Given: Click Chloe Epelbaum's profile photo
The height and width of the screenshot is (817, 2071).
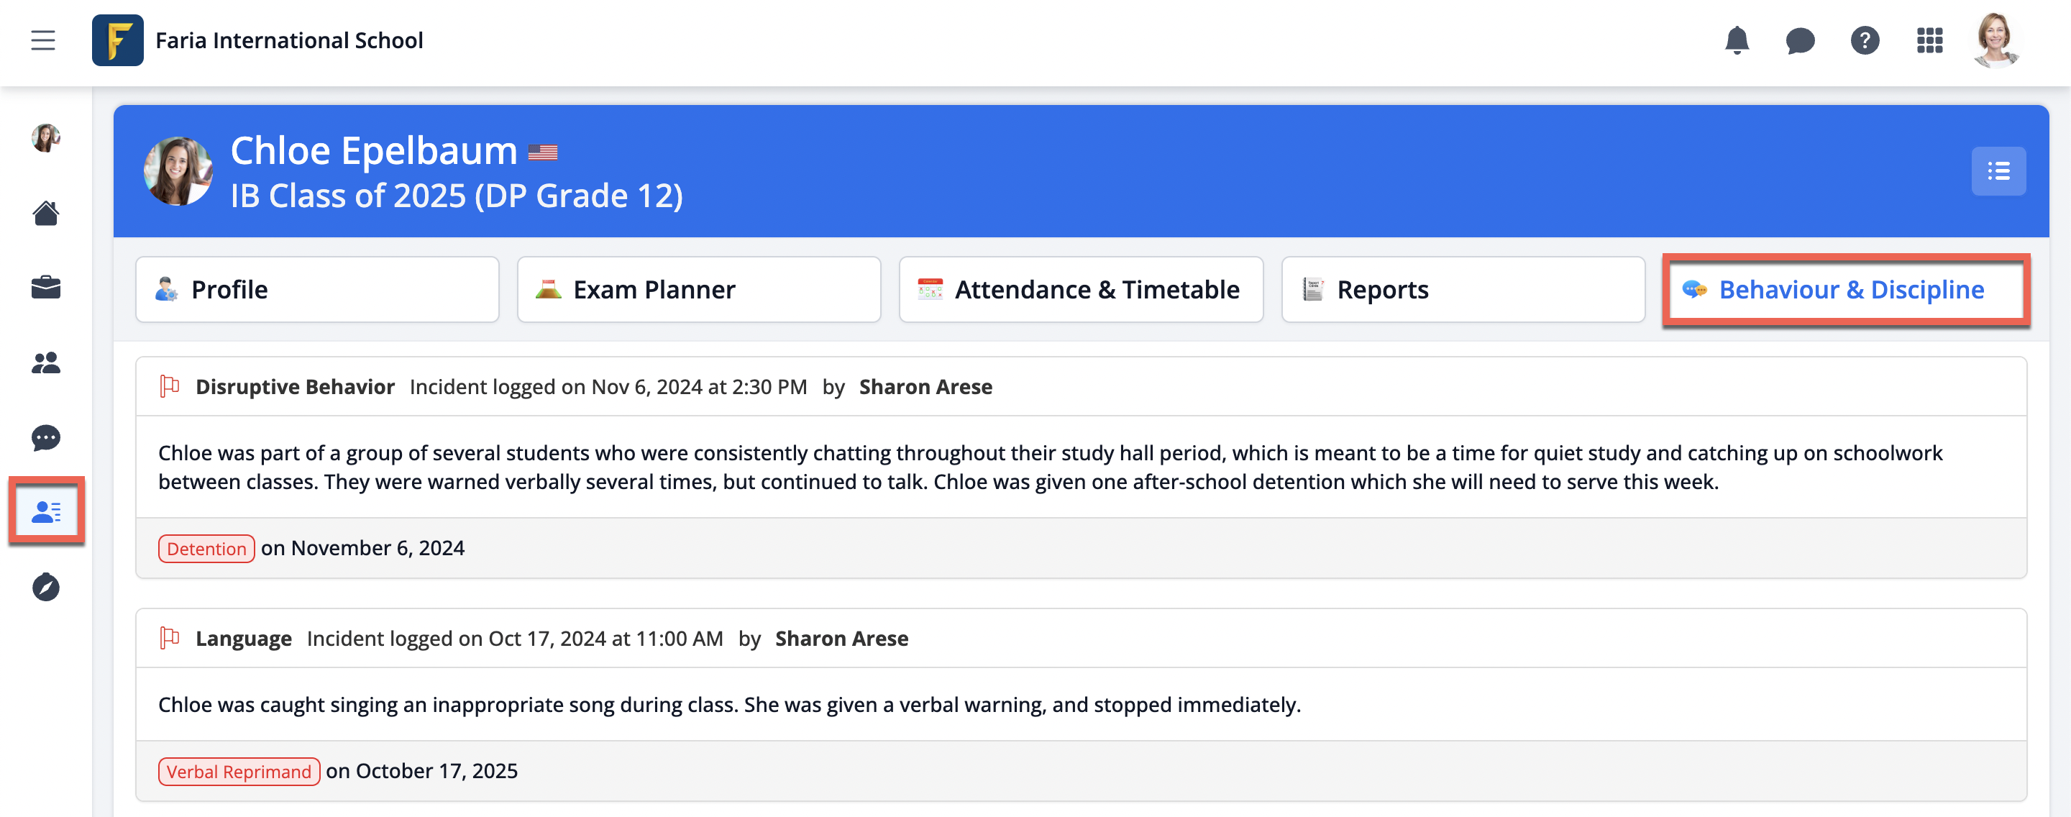Looking at the screenshot, I should click(x=178, y=171).
